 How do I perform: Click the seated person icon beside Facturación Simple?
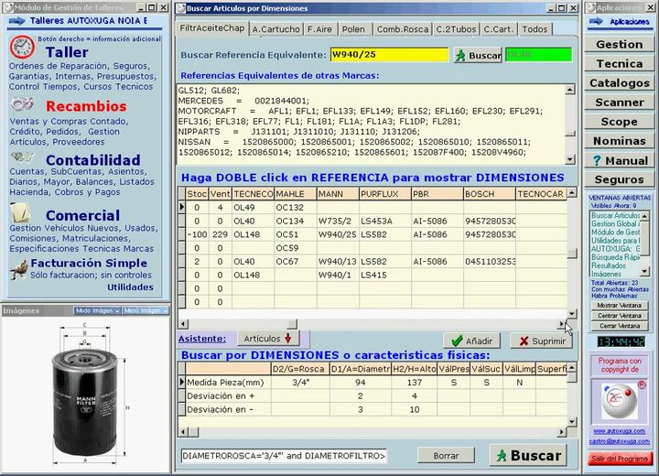click(19, 270)
